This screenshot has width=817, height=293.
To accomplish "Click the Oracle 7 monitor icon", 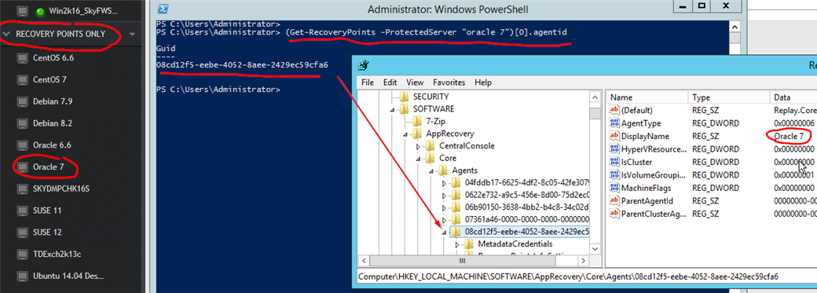I will click(22, 167).
